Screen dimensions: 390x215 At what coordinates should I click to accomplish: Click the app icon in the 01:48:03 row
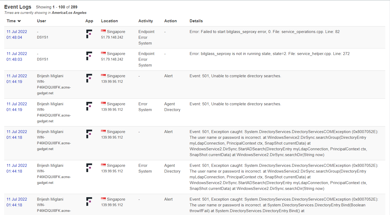pyautogui.click(x=89, y=56)
